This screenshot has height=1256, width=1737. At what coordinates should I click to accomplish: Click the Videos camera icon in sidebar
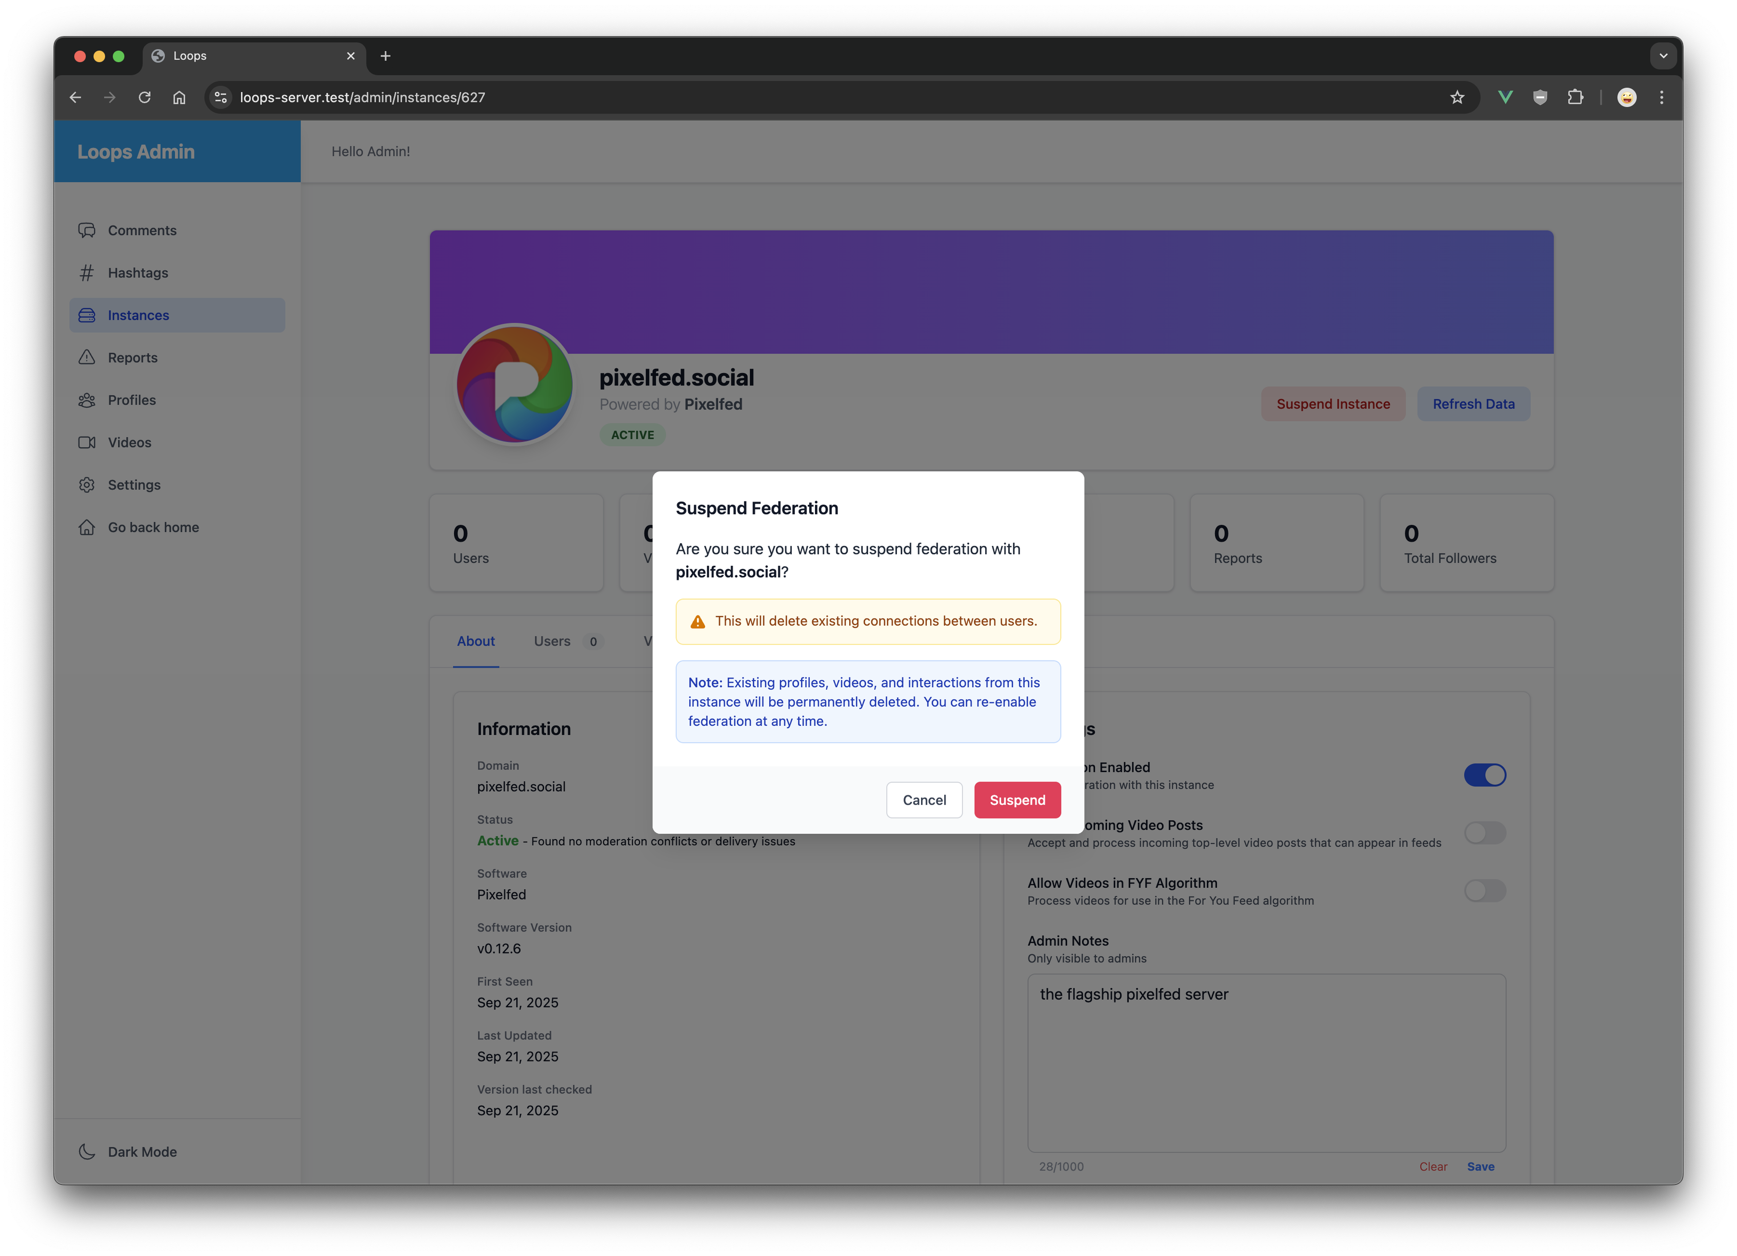click(87, 443)
